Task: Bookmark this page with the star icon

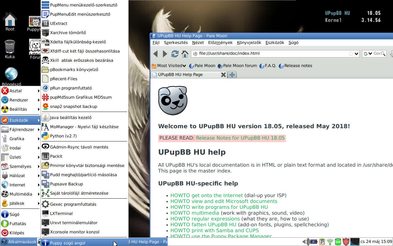Action: point(351,54)
